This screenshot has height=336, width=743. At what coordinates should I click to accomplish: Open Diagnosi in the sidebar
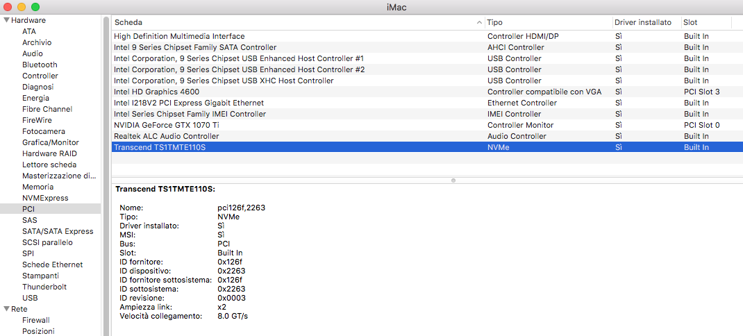[x=38, y=87]
